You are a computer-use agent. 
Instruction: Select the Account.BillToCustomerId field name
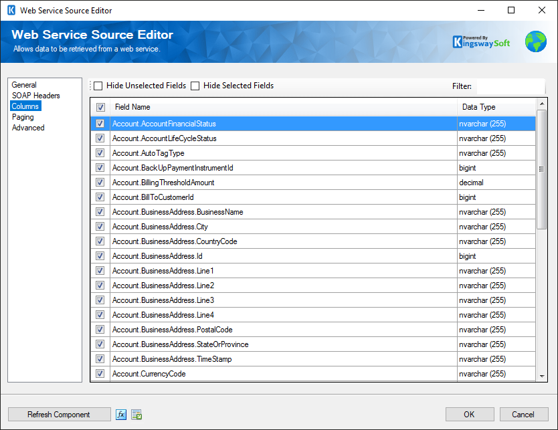point(153,197)
